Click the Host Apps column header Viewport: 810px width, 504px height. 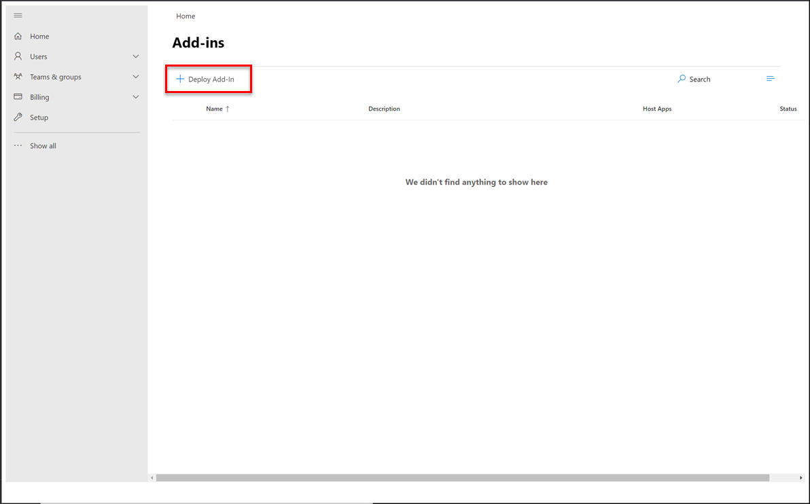tap(657, 109)
